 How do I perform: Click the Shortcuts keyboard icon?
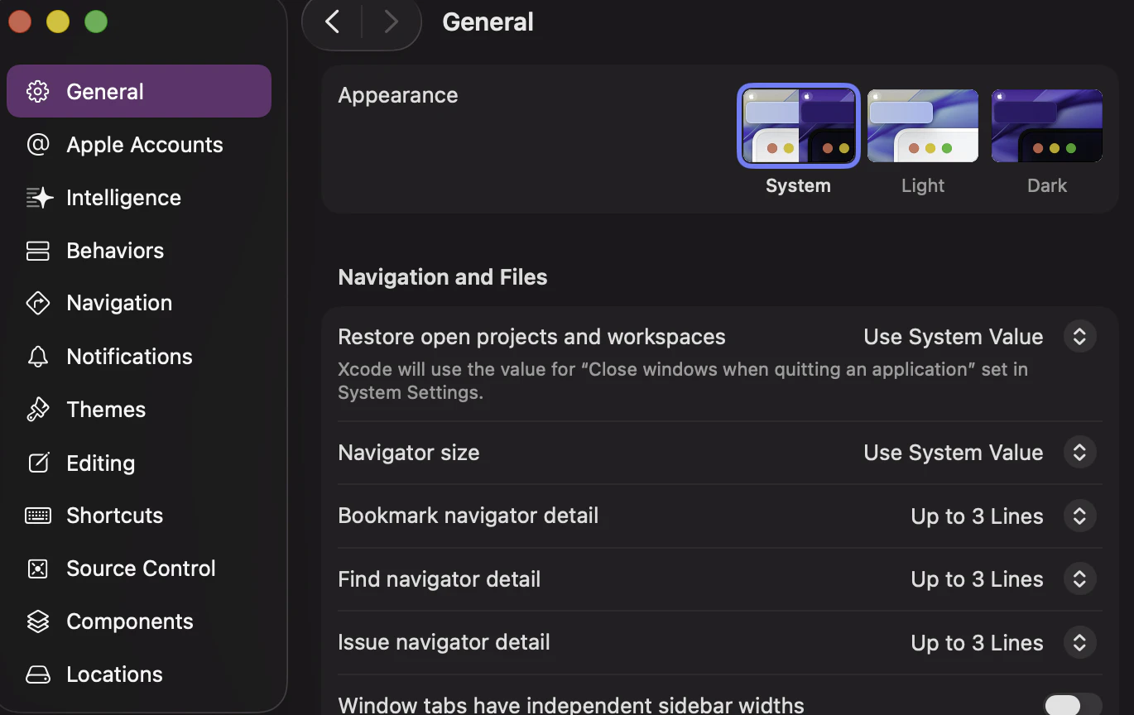pos(38,515)
